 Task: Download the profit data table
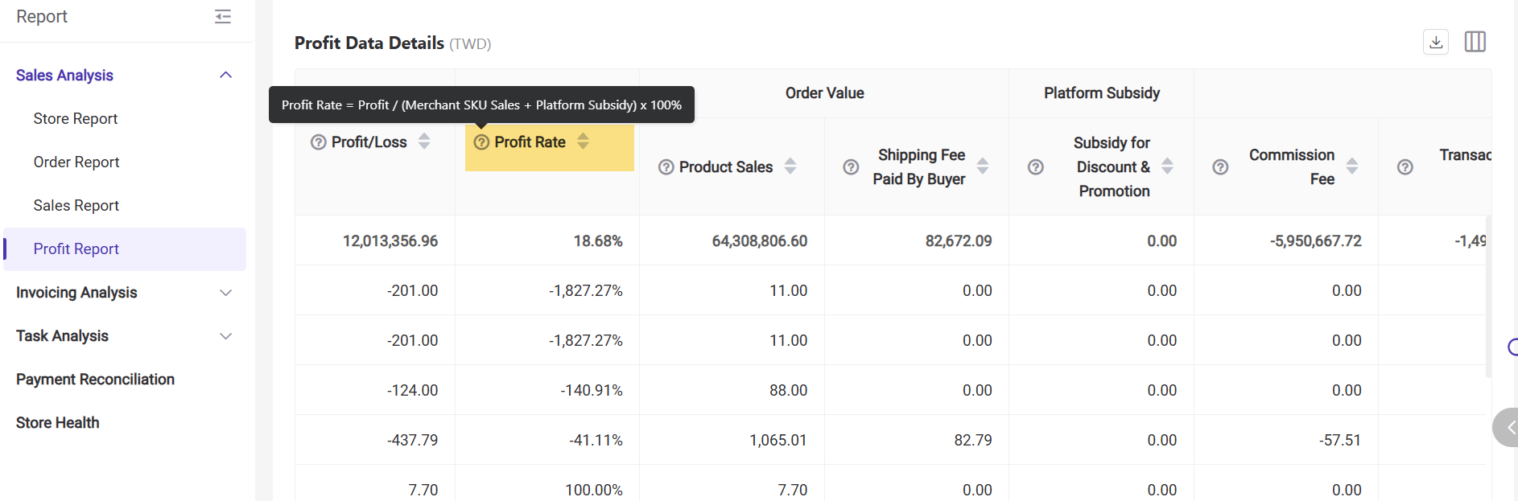[x=1436, y=42]
